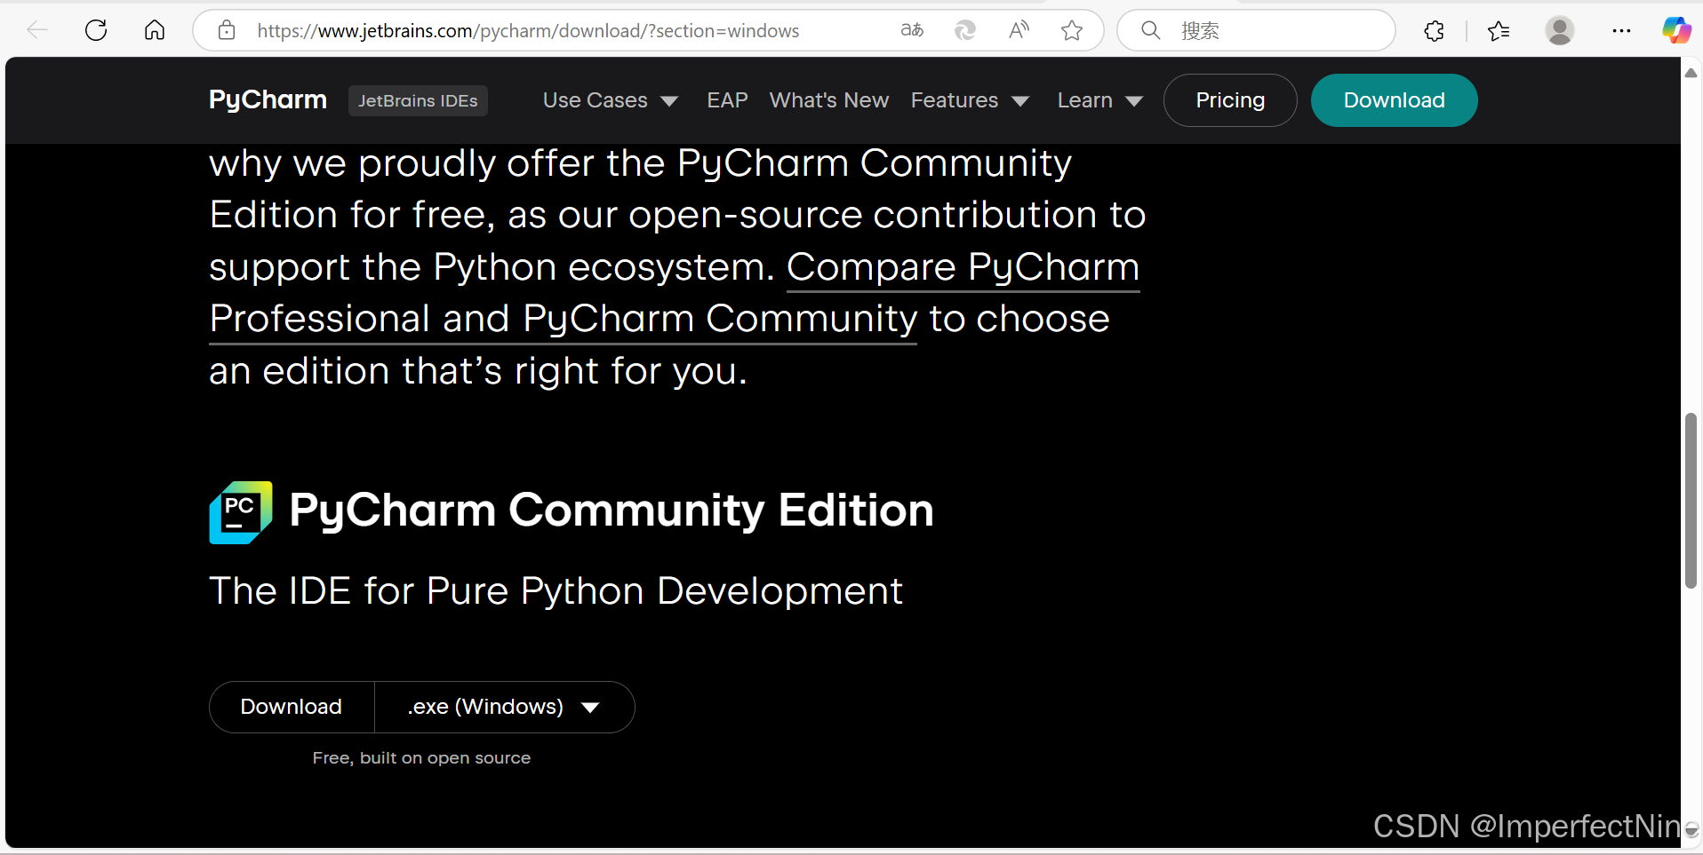Click the teal Download header button

tap(1394, 100)
